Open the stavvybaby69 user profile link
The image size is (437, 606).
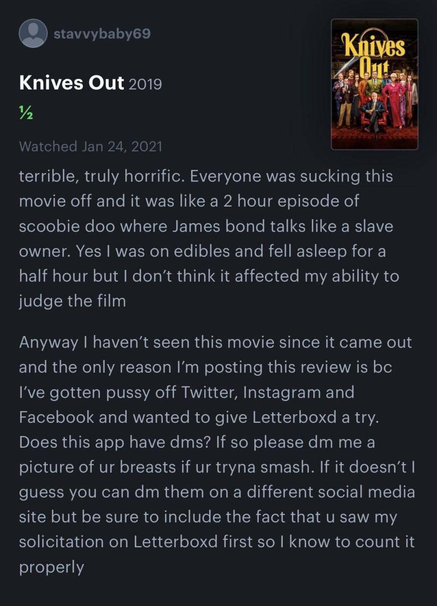103,34
